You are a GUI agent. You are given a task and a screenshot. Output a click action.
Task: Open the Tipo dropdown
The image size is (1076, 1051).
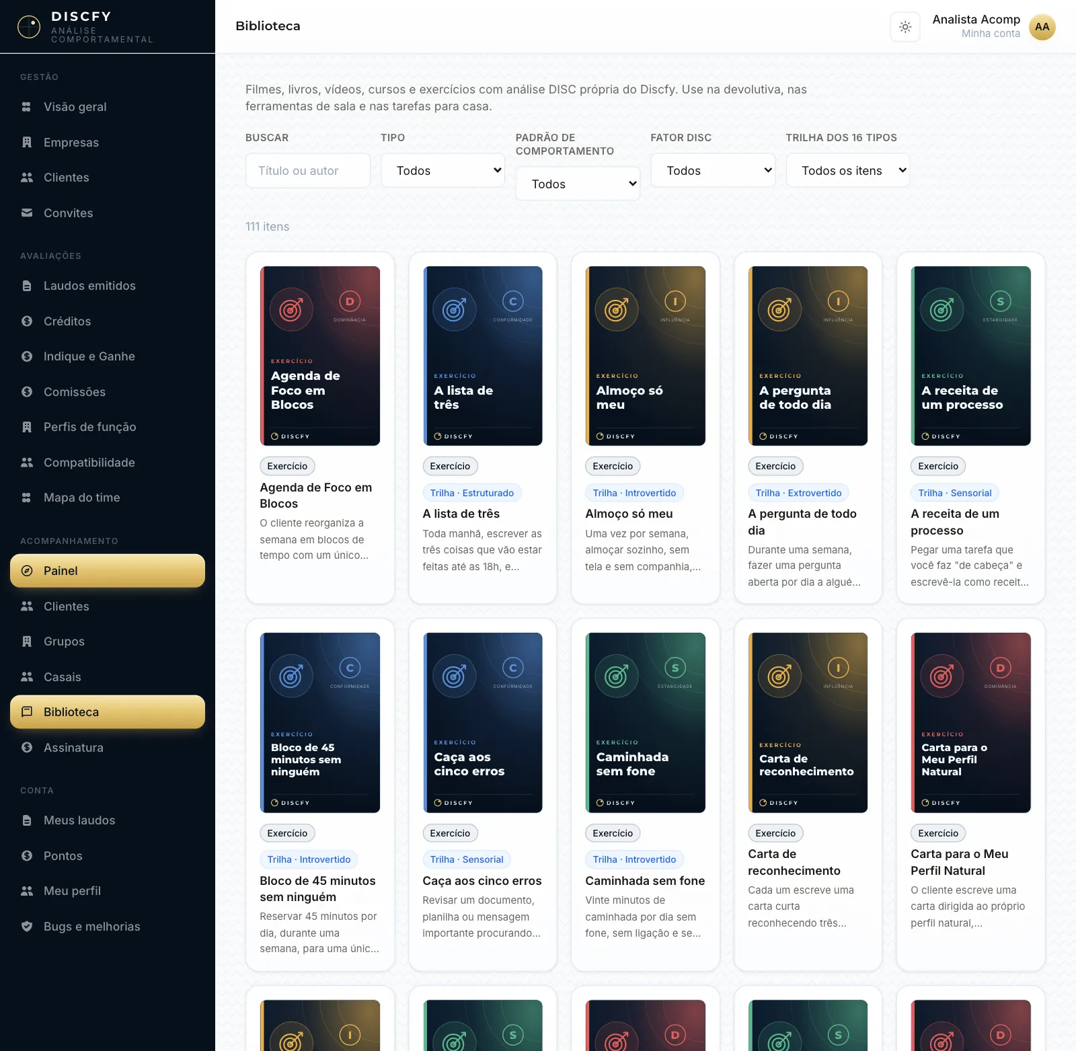tap(443, 171)
